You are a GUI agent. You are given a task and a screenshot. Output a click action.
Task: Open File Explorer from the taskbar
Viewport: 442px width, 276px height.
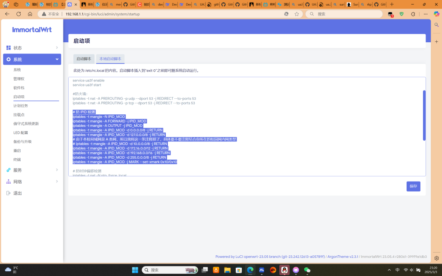point(227,270)
